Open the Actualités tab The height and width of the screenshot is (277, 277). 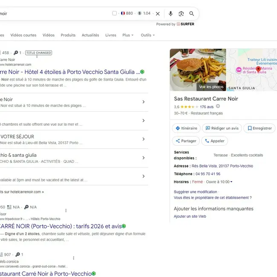(x=90, y=35)
